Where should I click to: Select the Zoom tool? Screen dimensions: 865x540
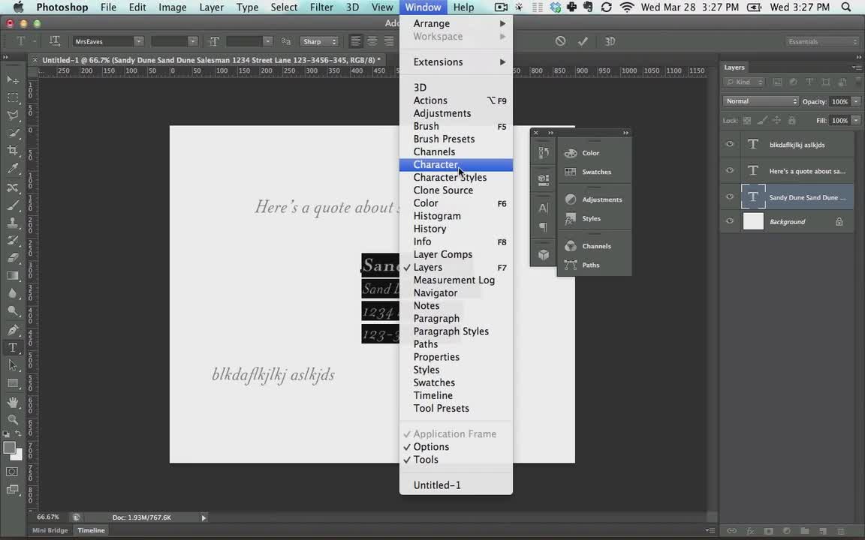click(x=13, y=419)
